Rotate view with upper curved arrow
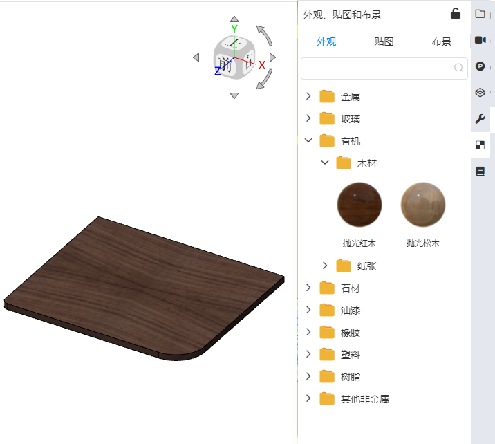Screen dimensions: 495x444 coord(264,35)
